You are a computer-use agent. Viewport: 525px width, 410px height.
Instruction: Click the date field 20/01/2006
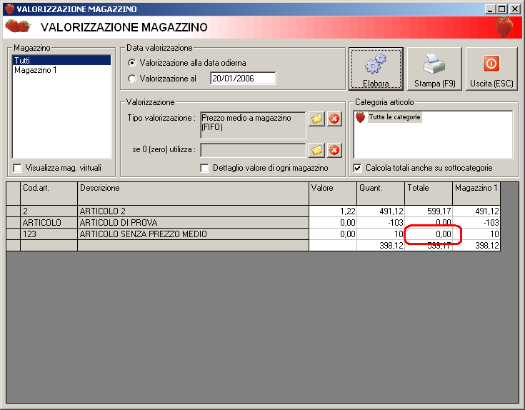(x=243, y=79)
